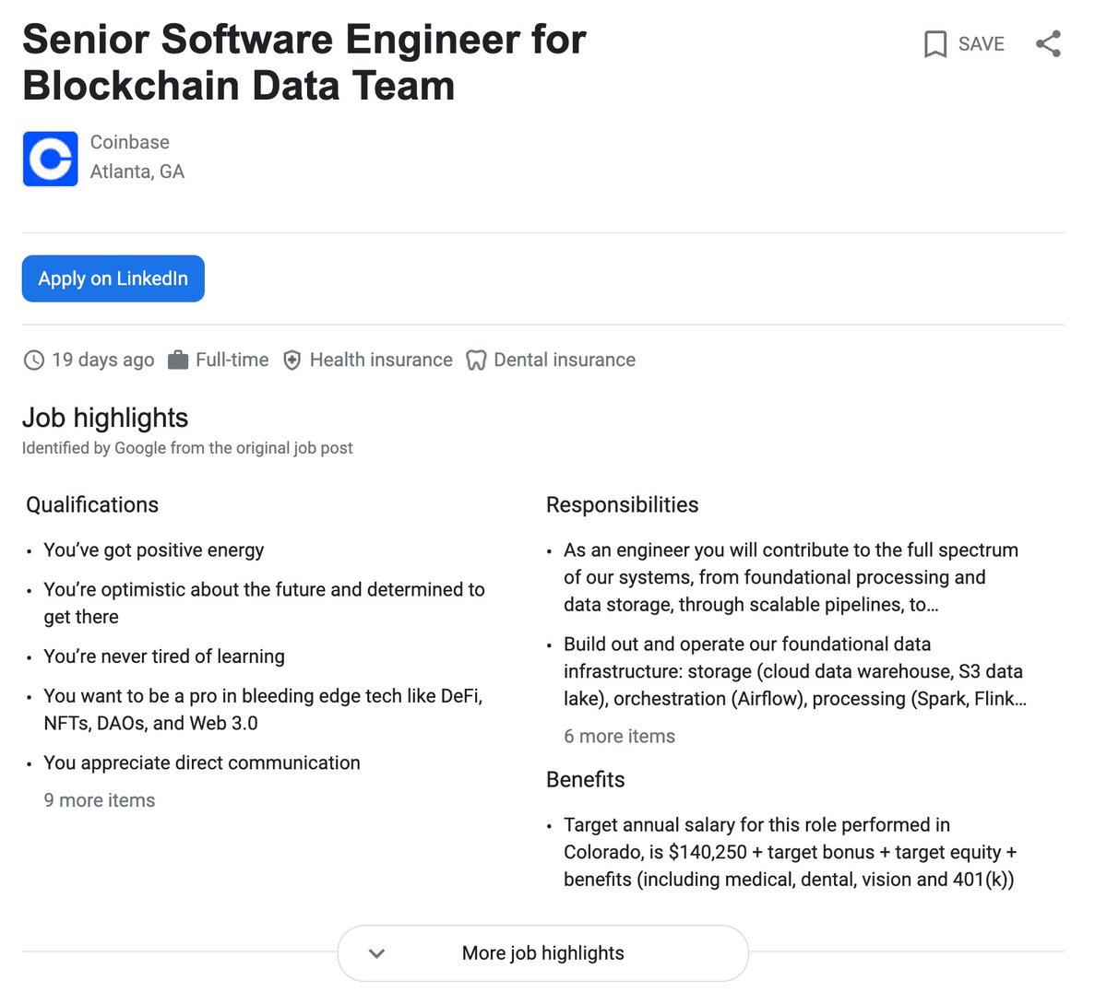The image size is (1107, 993).
Task: Click the tooth Dental insurance icon
Action: 475,361
